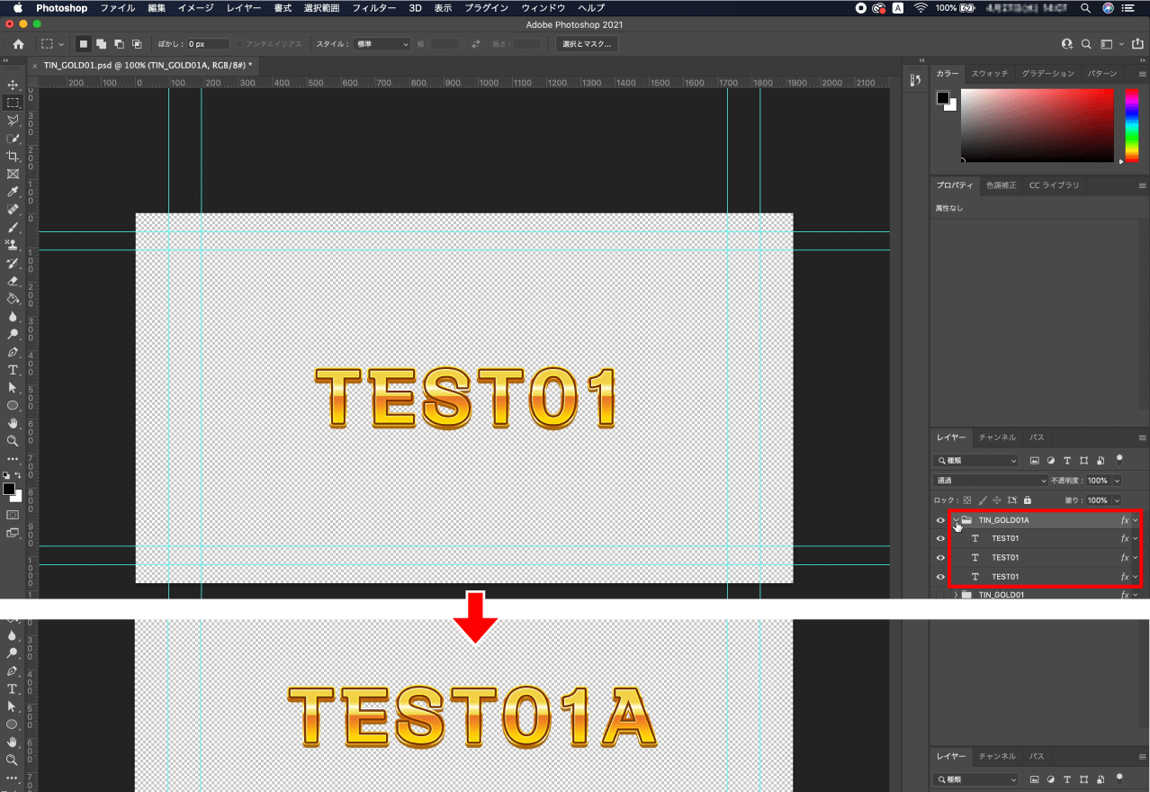
Task: Open Edit Toolbar three-dots menu in upper toolbar
Action: click(x=13, y=459)
